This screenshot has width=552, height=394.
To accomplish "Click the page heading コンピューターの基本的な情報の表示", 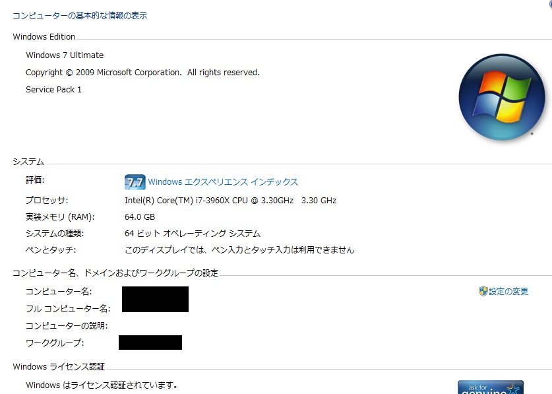I will (x=80, y=15).
